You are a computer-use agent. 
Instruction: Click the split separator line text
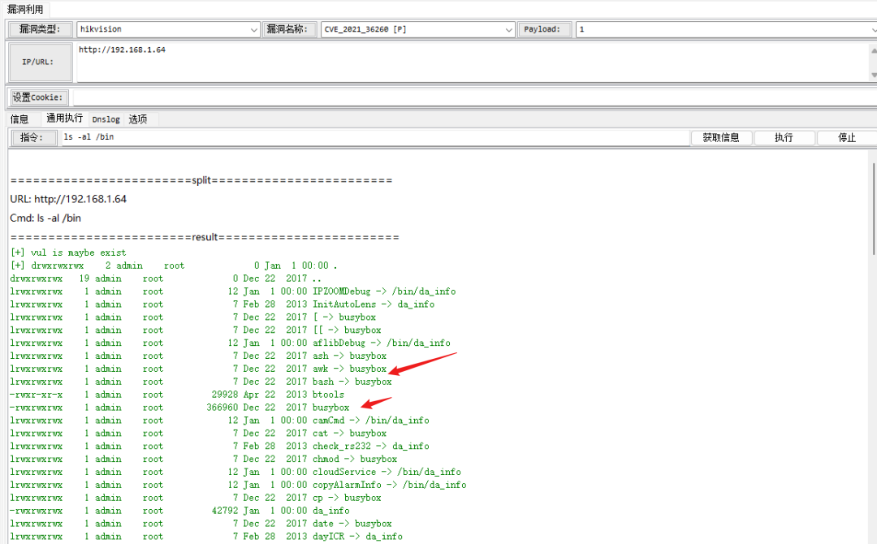201,180
